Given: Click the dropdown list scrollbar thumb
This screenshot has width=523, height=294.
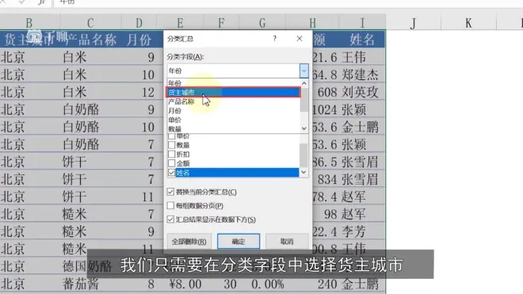Looking at the screenshot, I should coord(303,99).
